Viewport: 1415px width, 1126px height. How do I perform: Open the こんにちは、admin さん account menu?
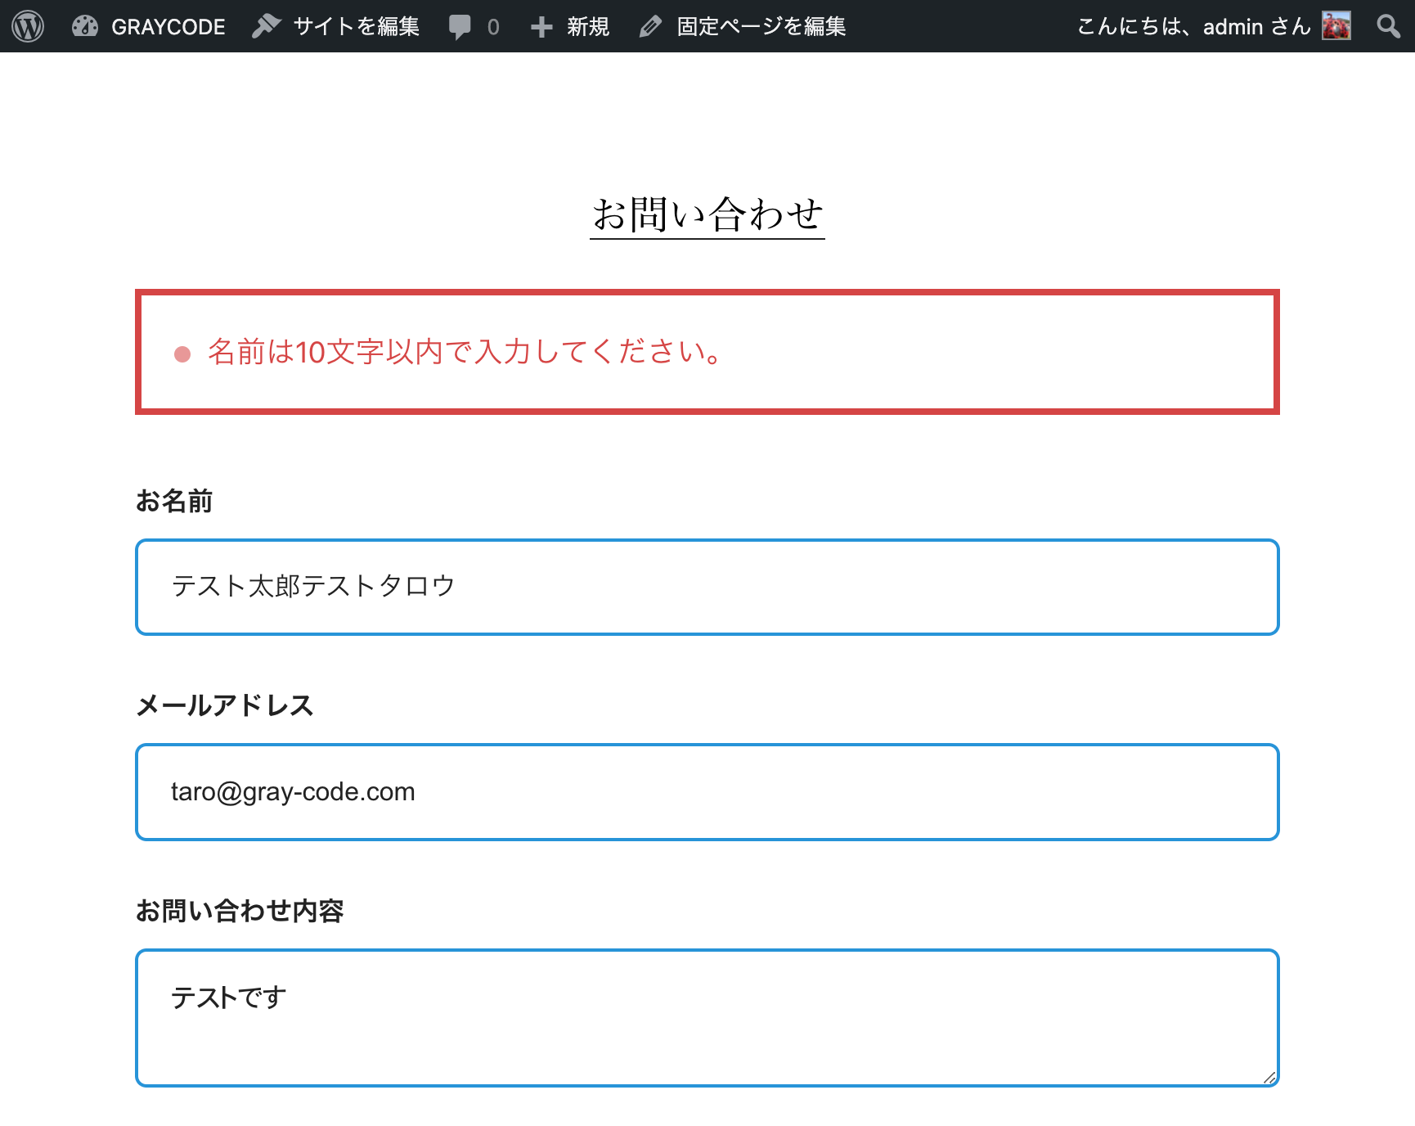click(1194, 26)
